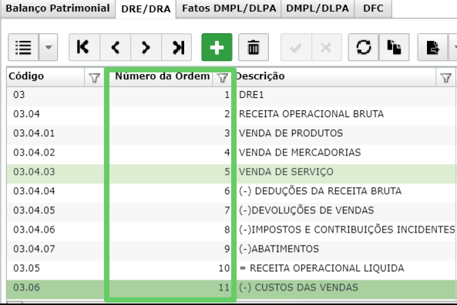Open the Código column filter

click(x=94, y=78)
